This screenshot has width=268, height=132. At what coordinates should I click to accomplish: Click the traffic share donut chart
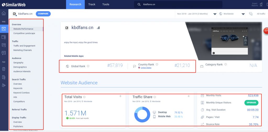(x=142, y=115)
